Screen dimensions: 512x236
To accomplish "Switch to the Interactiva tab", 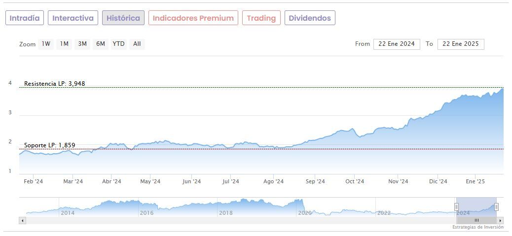I will coord(73,18).
